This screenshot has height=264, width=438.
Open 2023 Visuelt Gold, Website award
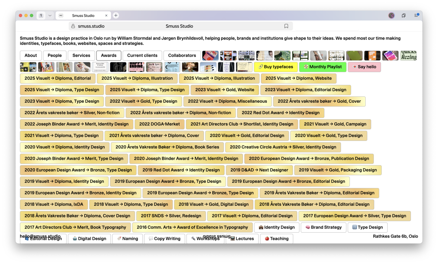[225, 90]
